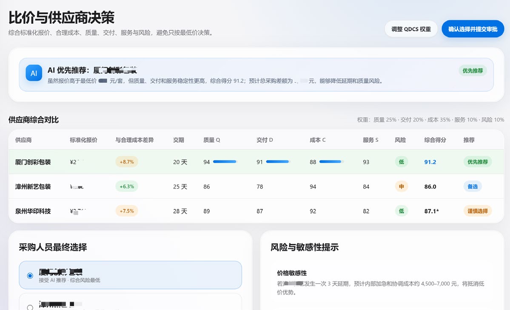
Task: Sort by the 标准化报价 column header
Action: pyautogui.click(x=84, y=140)
